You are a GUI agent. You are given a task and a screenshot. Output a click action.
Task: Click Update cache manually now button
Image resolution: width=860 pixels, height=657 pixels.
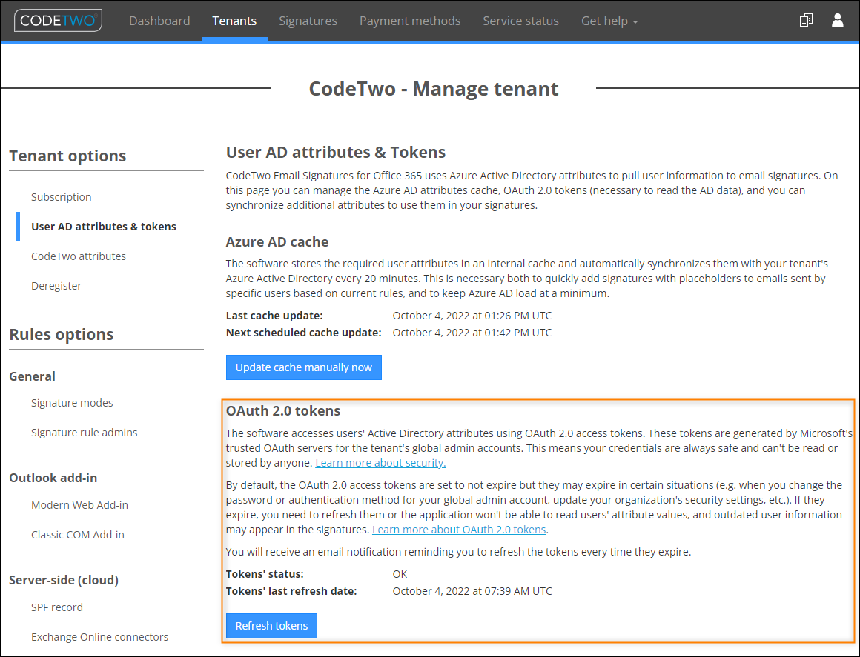[x=304, y=367]
